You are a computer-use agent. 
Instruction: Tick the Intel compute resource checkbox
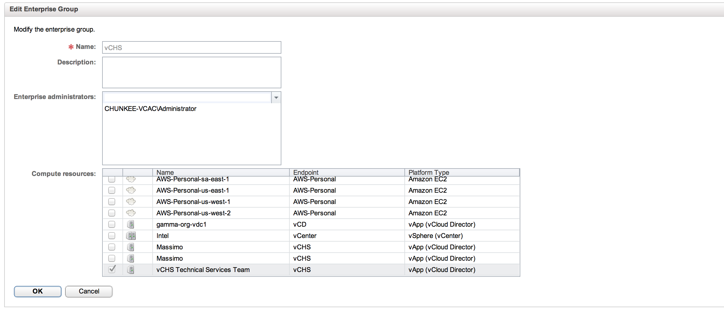[112, 236]
